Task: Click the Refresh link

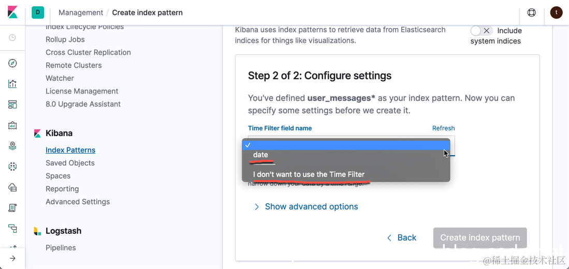Action: (443, 128)
